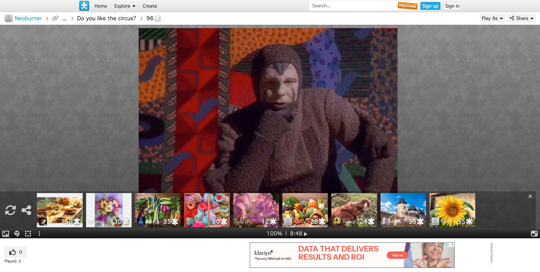Select the Played: 2 counter text
The width and height of the screenshot is (540, 272).
tap(13, 261)
